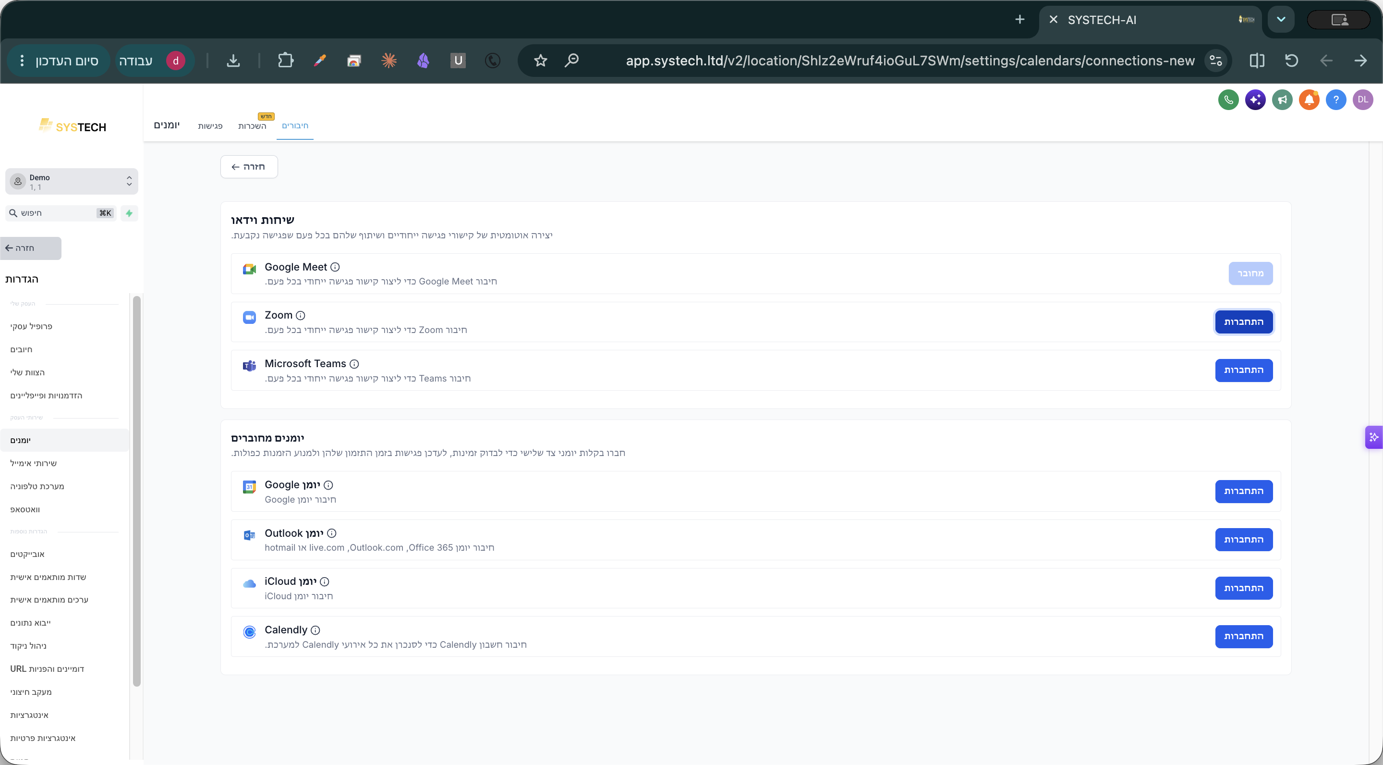Click the Google Meet מחובר status button
The height and width of the screenshot is (765, 1383).
tap(1250, 273)
